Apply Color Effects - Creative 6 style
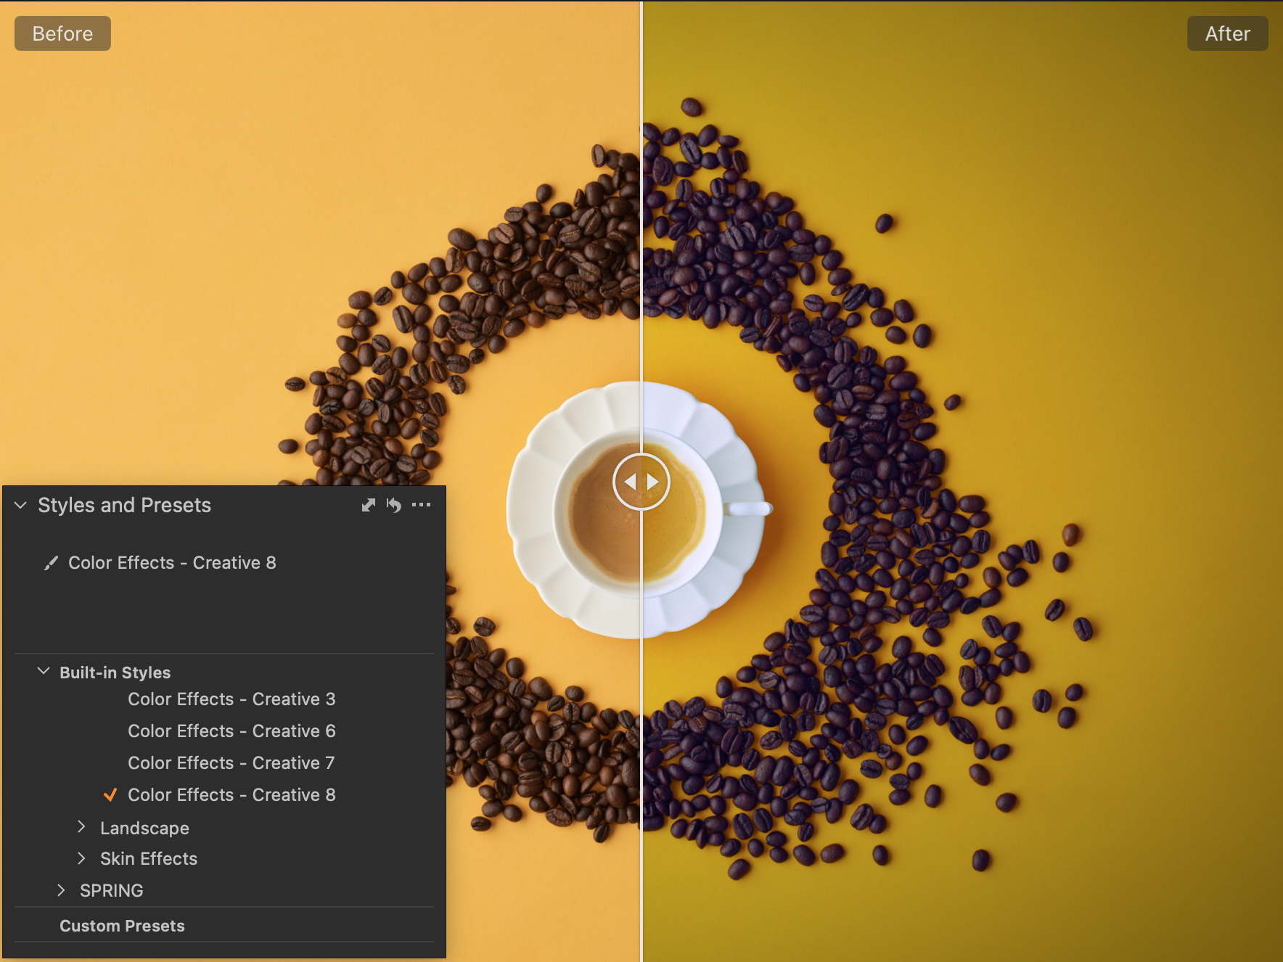The height and width of the screenshot is (962, 1283). pyautogui.click(x=231, y=731)
